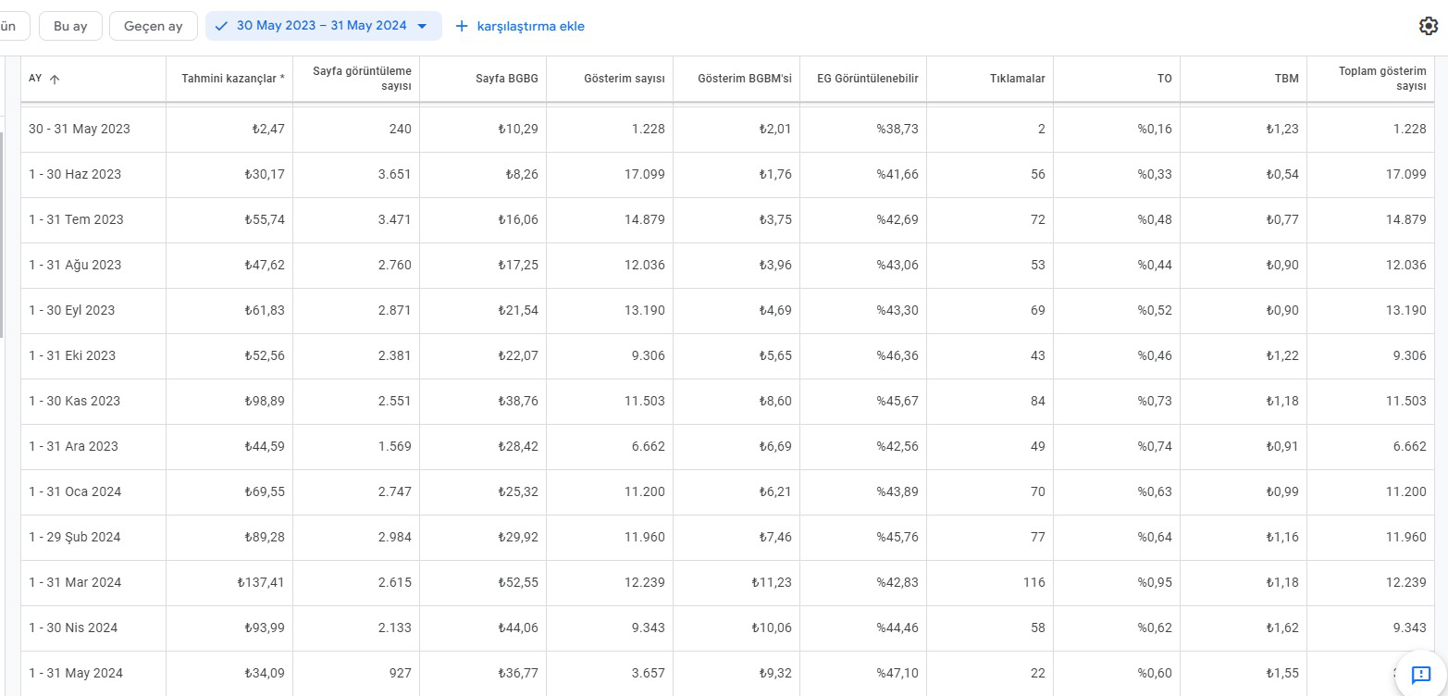Click TO value %0,16
The height and width of the screenshot is (696, 1448).
coord(1155,130)
